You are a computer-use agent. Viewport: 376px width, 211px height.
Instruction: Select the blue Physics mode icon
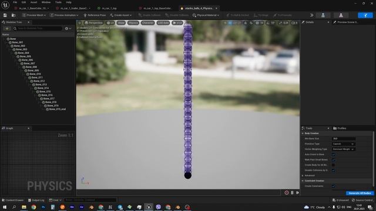coord(365,15)
